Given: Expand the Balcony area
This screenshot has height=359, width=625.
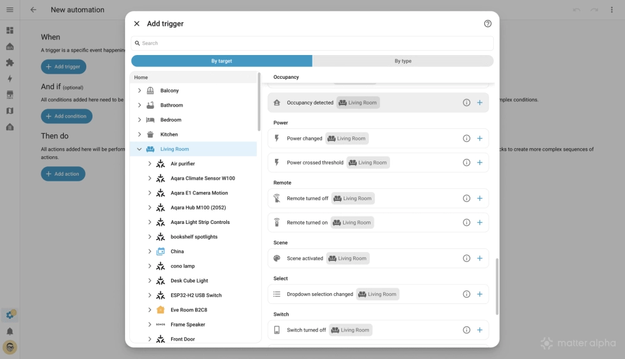Looking at the screenshot, I should coord(139,91).
